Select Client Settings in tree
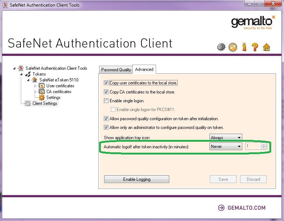This screenshot has width=284, height=221. pos(45,103)
